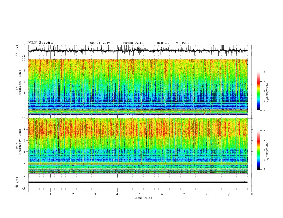Click the ch.1 spectrogram plot
Viewport: 283px width, 218px height.
[138, 87]
